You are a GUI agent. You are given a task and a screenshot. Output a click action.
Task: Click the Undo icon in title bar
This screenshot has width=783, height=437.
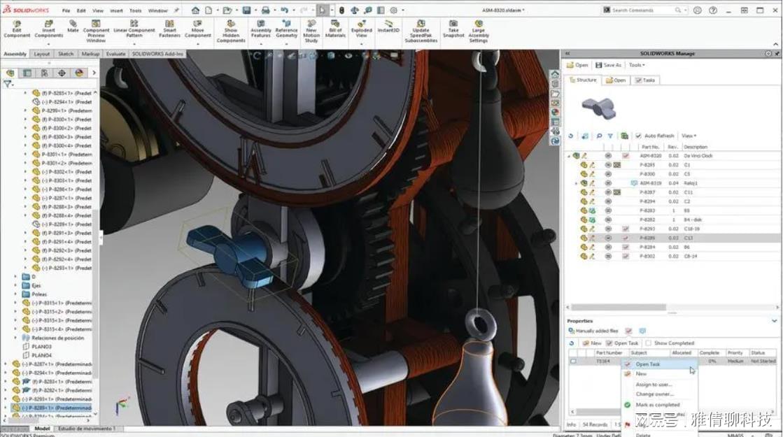click(x=284, y=10)
